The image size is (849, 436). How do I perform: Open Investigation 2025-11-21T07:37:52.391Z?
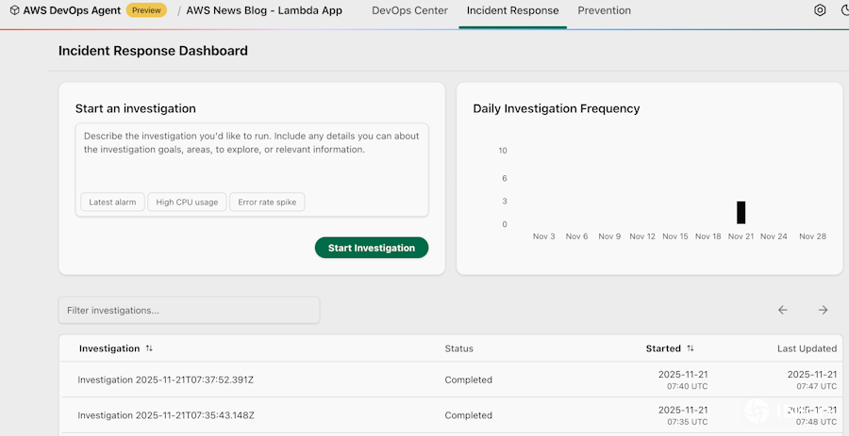(x=166, y=379)
